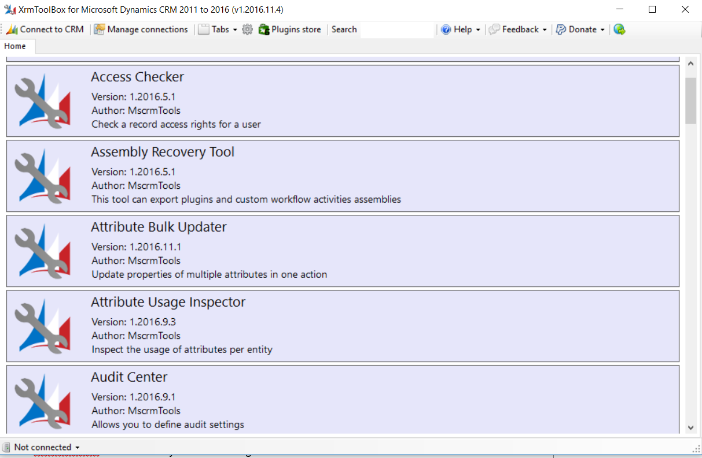
Task: Select the Attribute Usage Inspector title
Action: [168, 303]
